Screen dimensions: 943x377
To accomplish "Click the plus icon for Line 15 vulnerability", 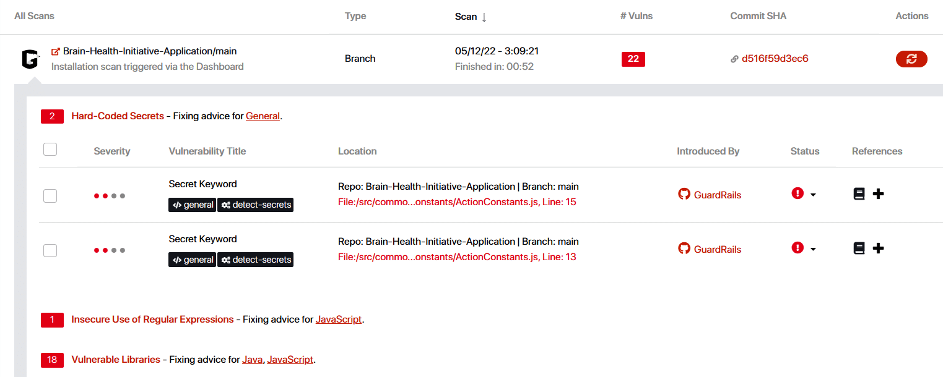I will click(878, 194).
